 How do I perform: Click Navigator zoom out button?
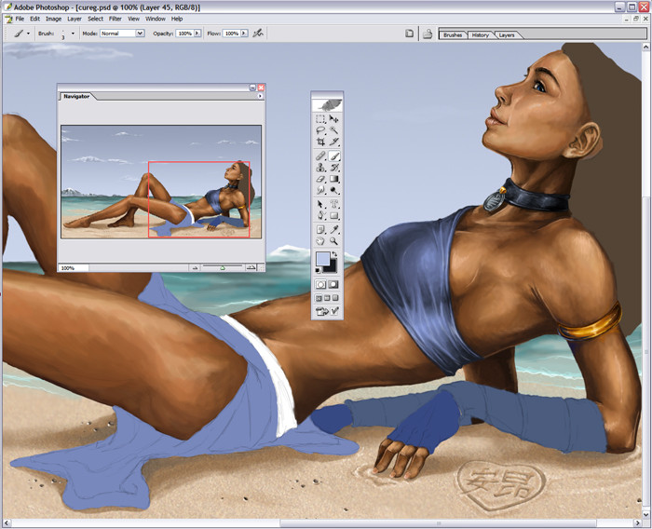[196, 268]
